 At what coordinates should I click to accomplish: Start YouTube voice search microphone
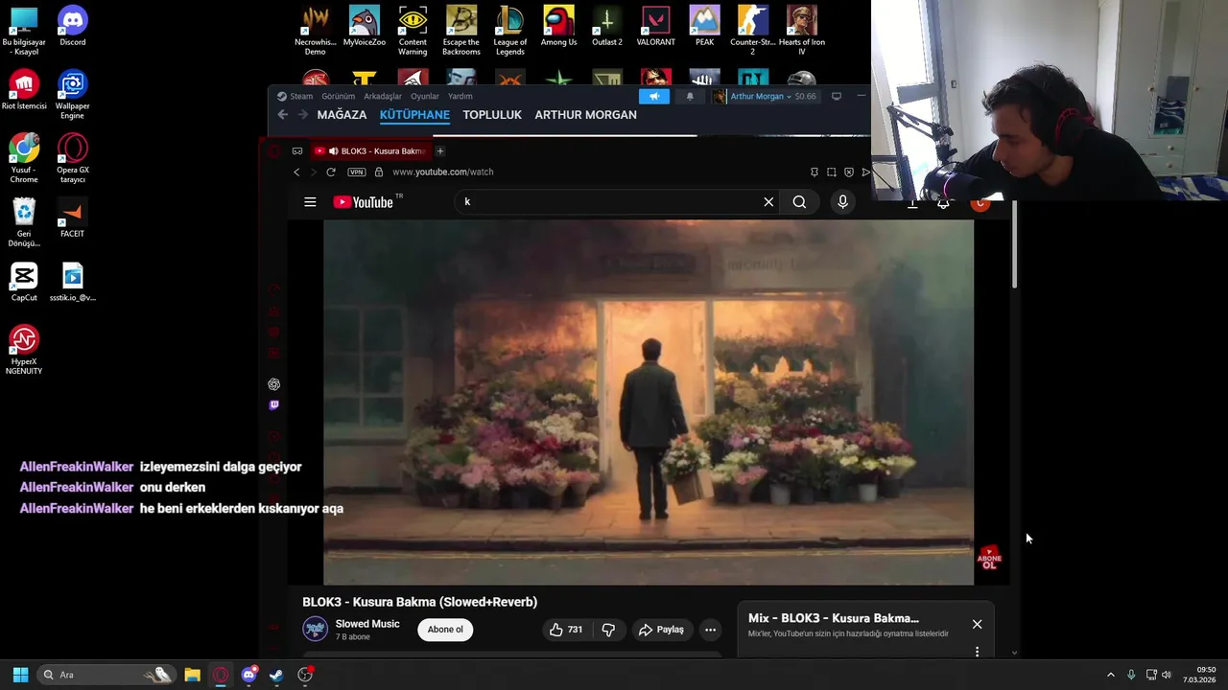842,202
